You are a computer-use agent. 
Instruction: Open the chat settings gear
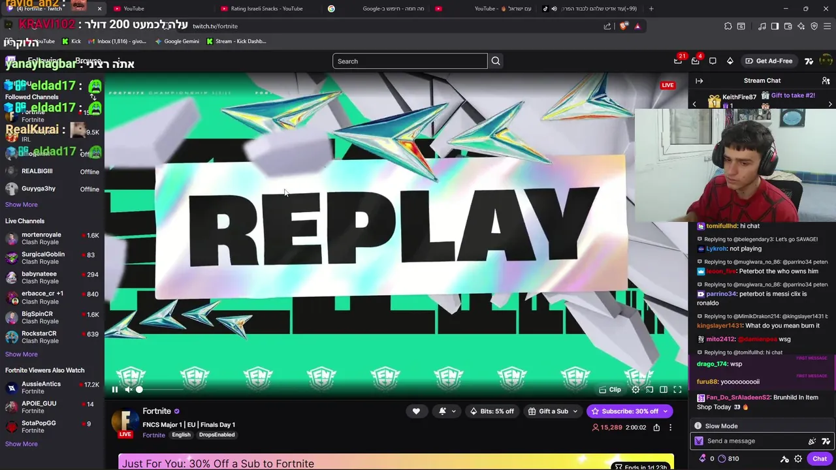point(798,459)
